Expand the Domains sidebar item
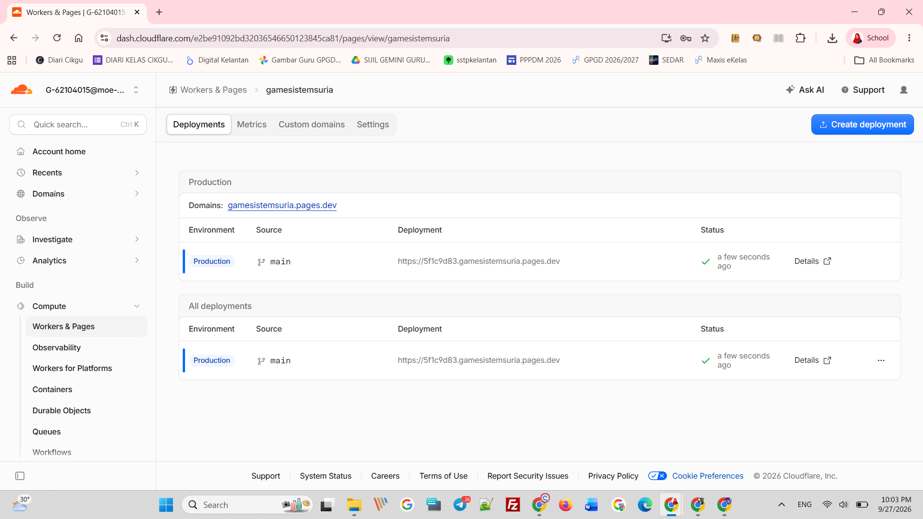Image resolution: width=923 pixels, height=519 pixels. [78, 194]
